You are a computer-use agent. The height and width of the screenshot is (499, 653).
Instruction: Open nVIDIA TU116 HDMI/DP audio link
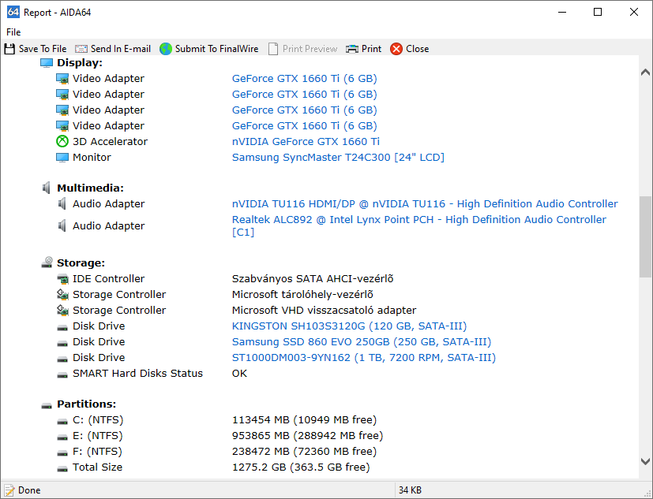[x=425, y=203]
